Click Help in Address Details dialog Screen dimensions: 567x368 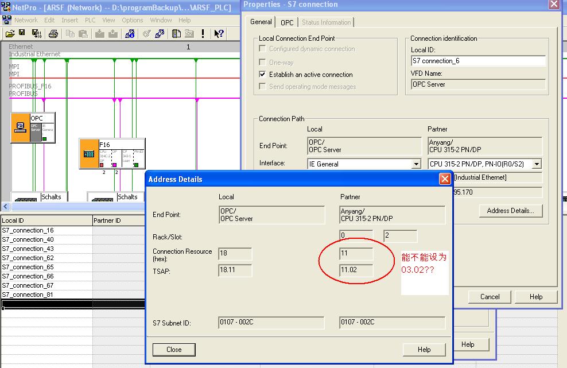[424, 350]
